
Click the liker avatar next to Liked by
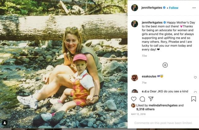(133, 105)
